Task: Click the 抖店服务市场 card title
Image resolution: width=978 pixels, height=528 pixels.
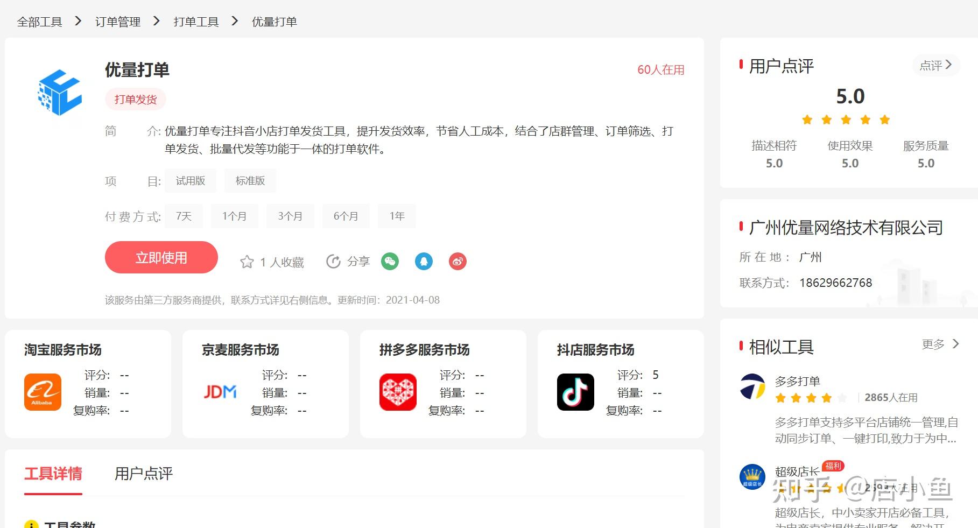Action: tap(596, 350)
